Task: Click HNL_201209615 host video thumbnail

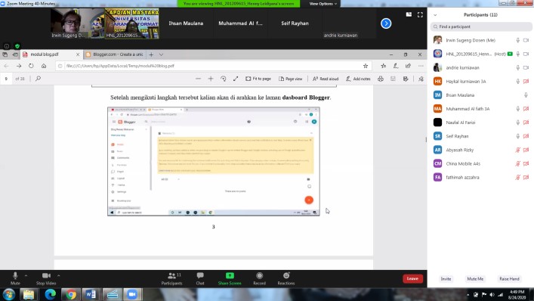Action: point(131,23)
